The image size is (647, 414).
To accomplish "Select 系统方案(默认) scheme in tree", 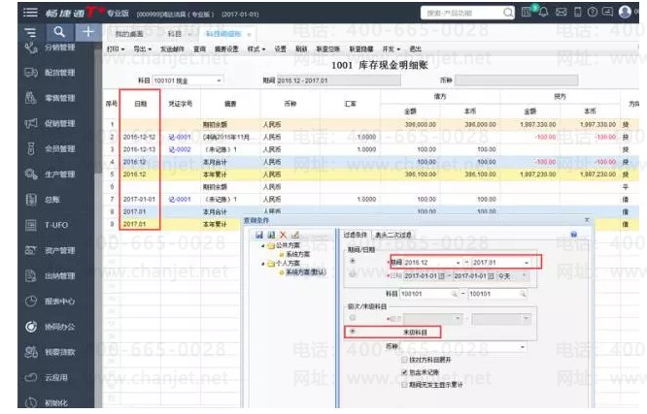I will (306, 272).
